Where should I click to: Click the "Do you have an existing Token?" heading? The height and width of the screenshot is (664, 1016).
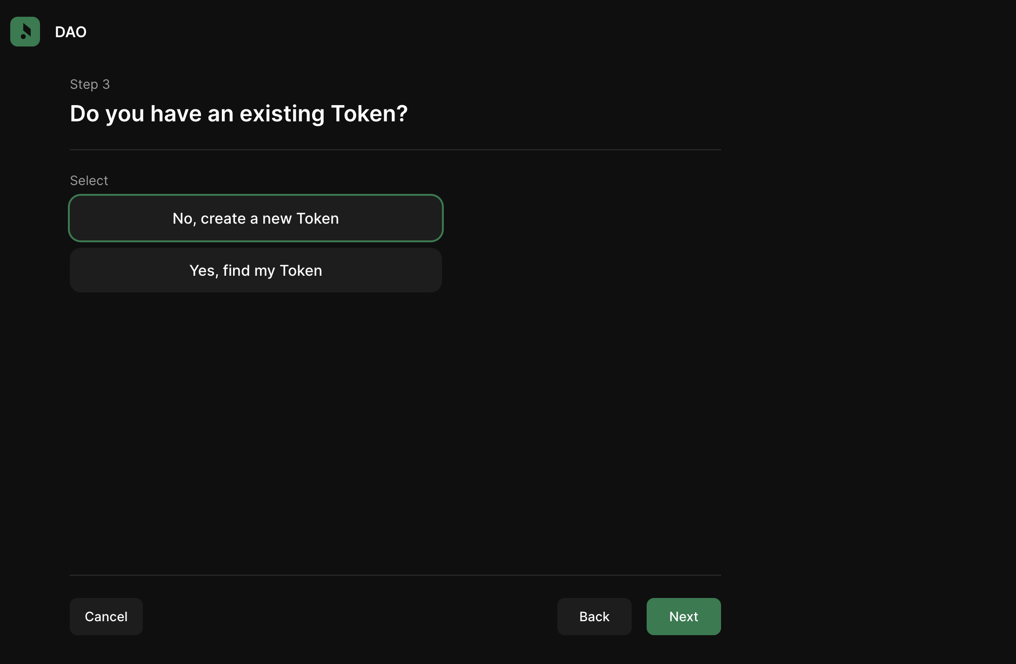[x=239, y=114]
